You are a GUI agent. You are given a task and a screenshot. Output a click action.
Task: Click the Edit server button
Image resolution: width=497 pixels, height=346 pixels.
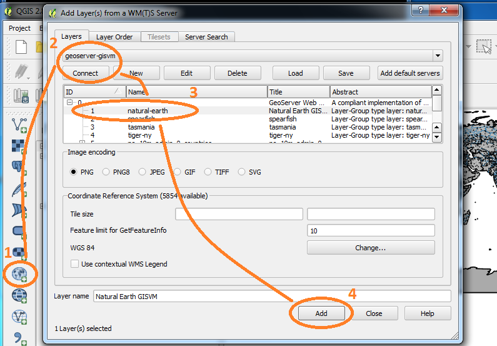(187, 73)
